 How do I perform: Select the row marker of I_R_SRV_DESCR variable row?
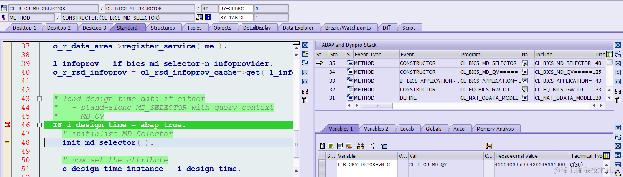coord(322,164)
